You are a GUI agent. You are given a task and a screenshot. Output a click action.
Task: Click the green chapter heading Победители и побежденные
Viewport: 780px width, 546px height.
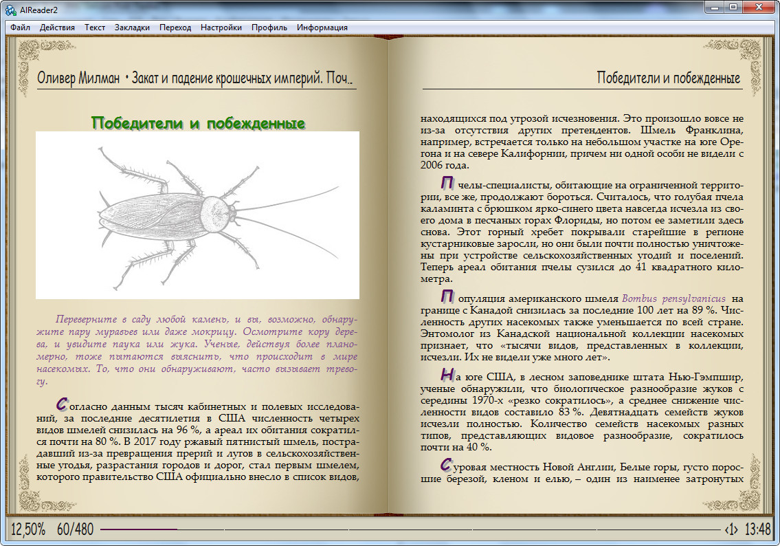[198, 122]
